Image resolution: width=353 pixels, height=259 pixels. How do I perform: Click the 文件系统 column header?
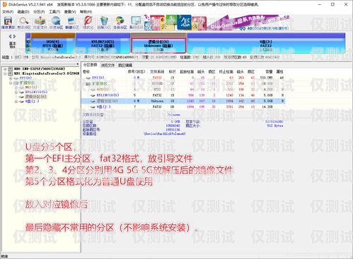tap(157, 71)
